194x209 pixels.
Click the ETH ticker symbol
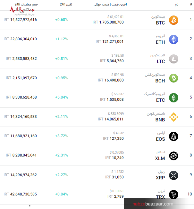click(160, 42)
